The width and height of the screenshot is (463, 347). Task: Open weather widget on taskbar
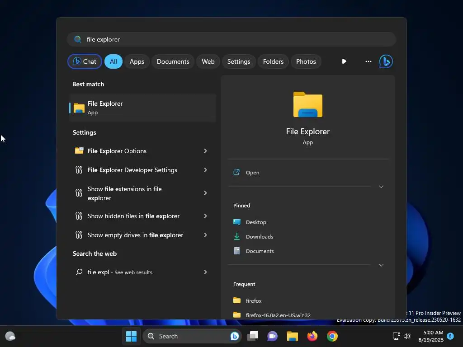pyautogui.click(x=10, y=336)
